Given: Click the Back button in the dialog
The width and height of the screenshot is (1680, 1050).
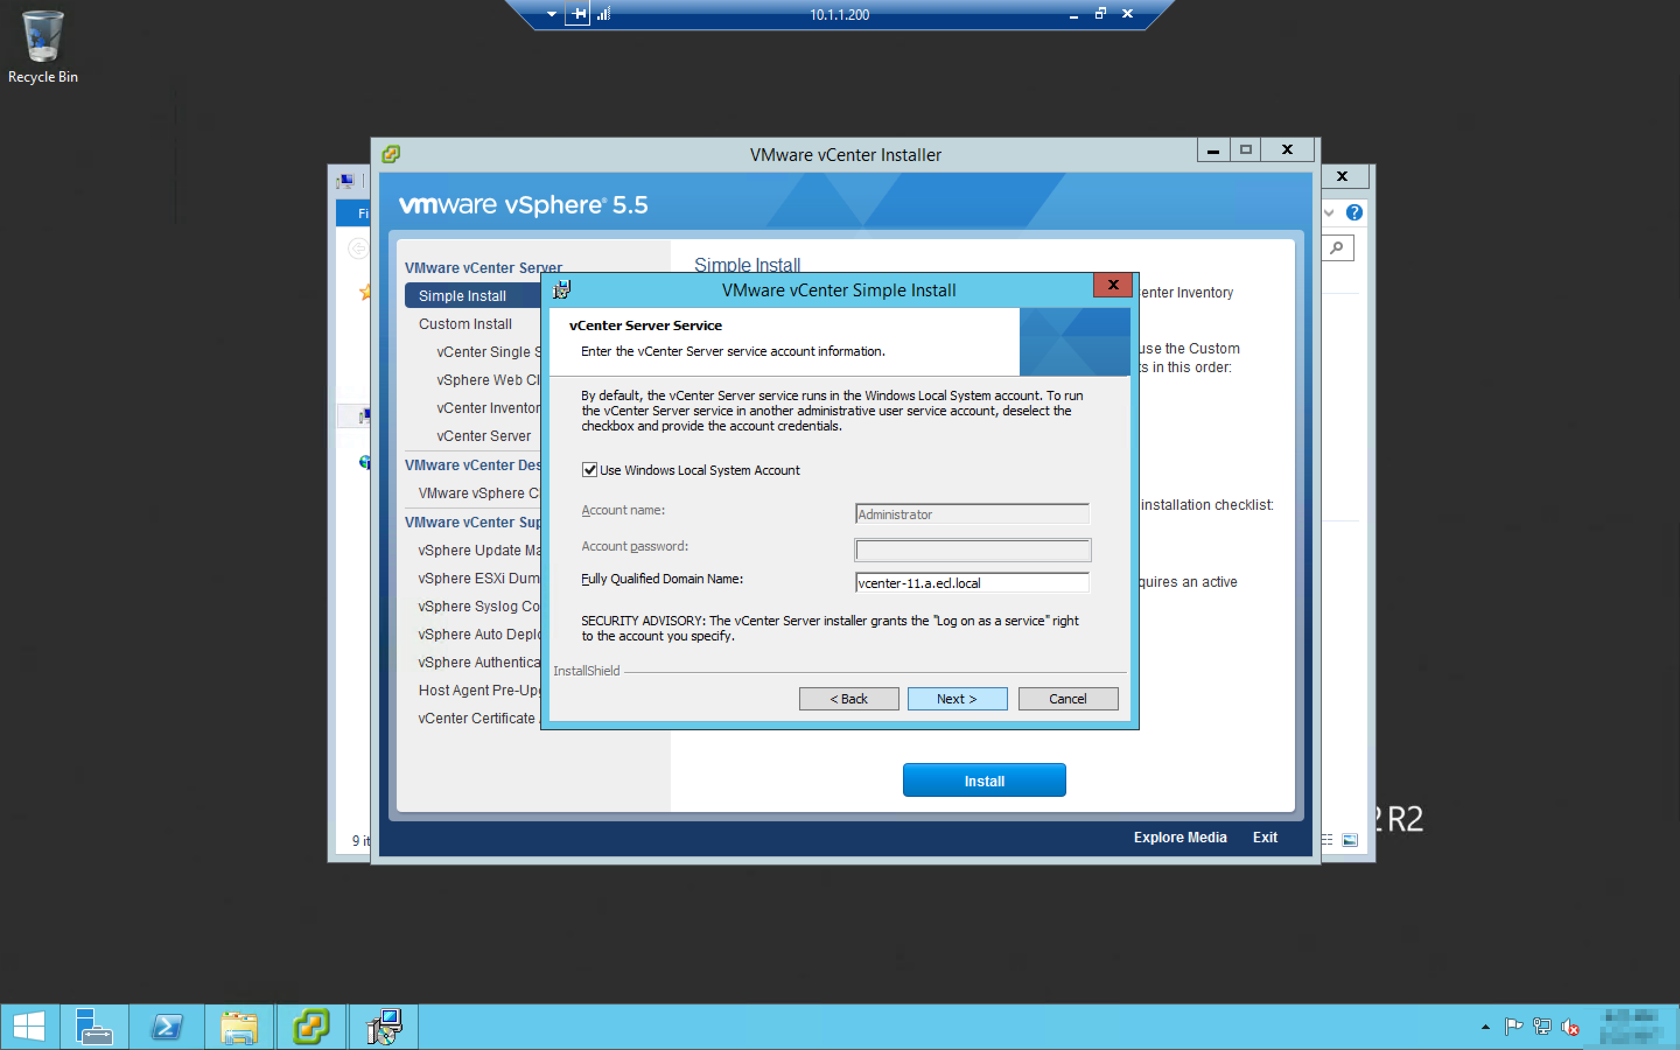Looking at the screenshot, I should (x=849, y=699).
